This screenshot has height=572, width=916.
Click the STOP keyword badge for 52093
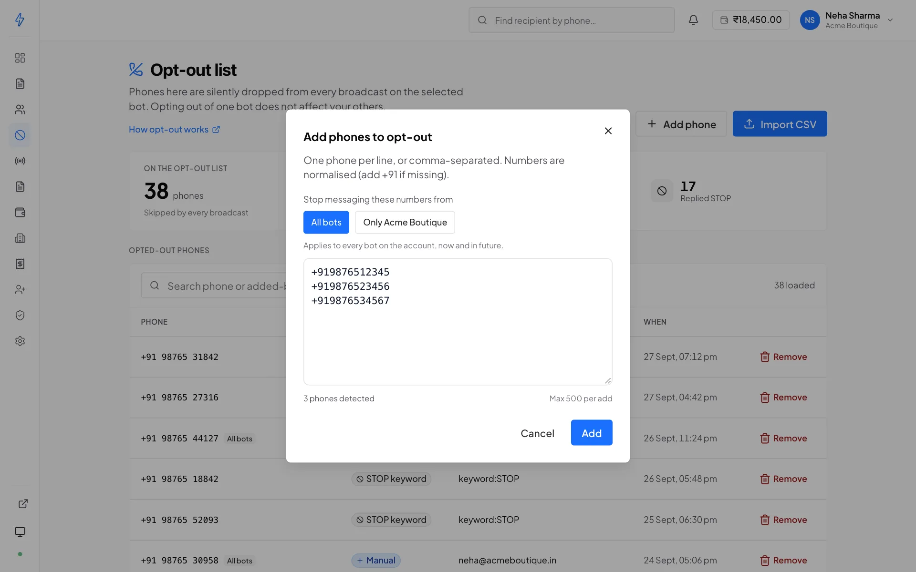tap(391, 520)
